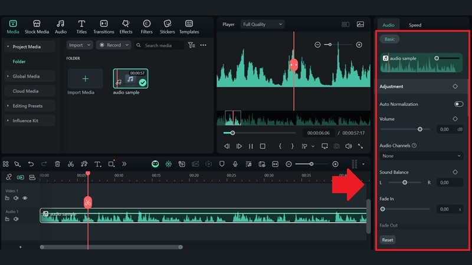Image resolution: width=472 pixels, height=265 pixels.
Task: Toggle Video 1 track visibility eye
Action: point(25,198)
